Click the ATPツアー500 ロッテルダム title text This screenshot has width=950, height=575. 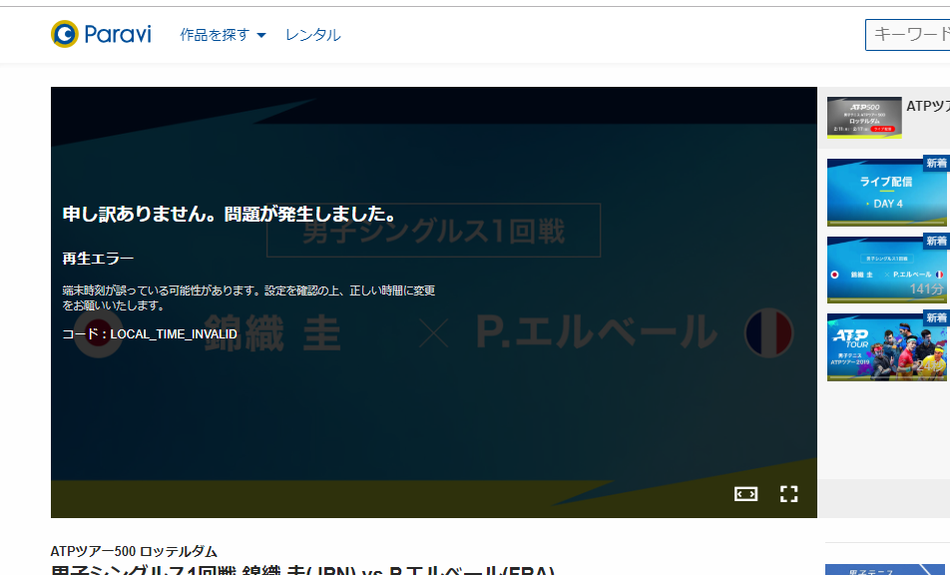[x=134, y=551]
